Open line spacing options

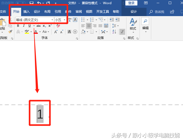click(x=115, y=26)
